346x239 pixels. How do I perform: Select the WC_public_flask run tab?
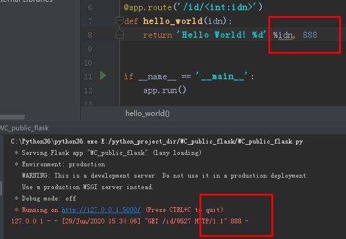24,128
